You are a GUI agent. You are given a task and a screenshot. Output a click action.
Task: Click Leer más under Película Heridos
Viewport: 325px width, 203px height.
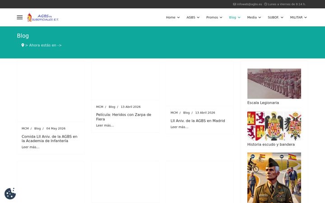tap(105, 125)
